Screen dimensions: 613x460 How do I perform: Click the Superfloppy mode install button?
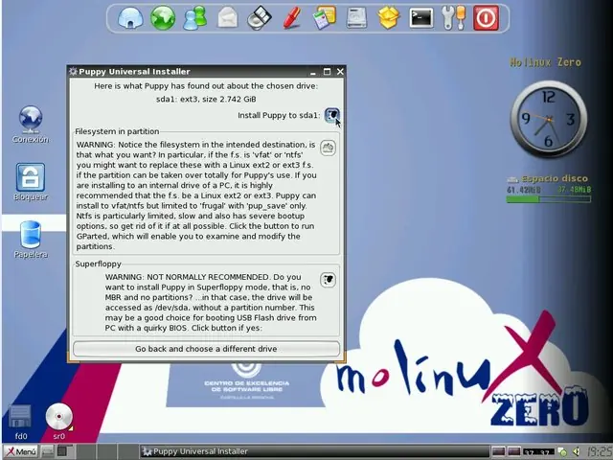click(328, 280)
